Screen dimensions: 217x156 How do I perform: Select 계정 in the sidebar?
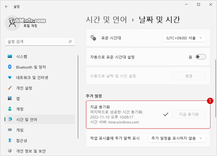[x=20, y=109]
